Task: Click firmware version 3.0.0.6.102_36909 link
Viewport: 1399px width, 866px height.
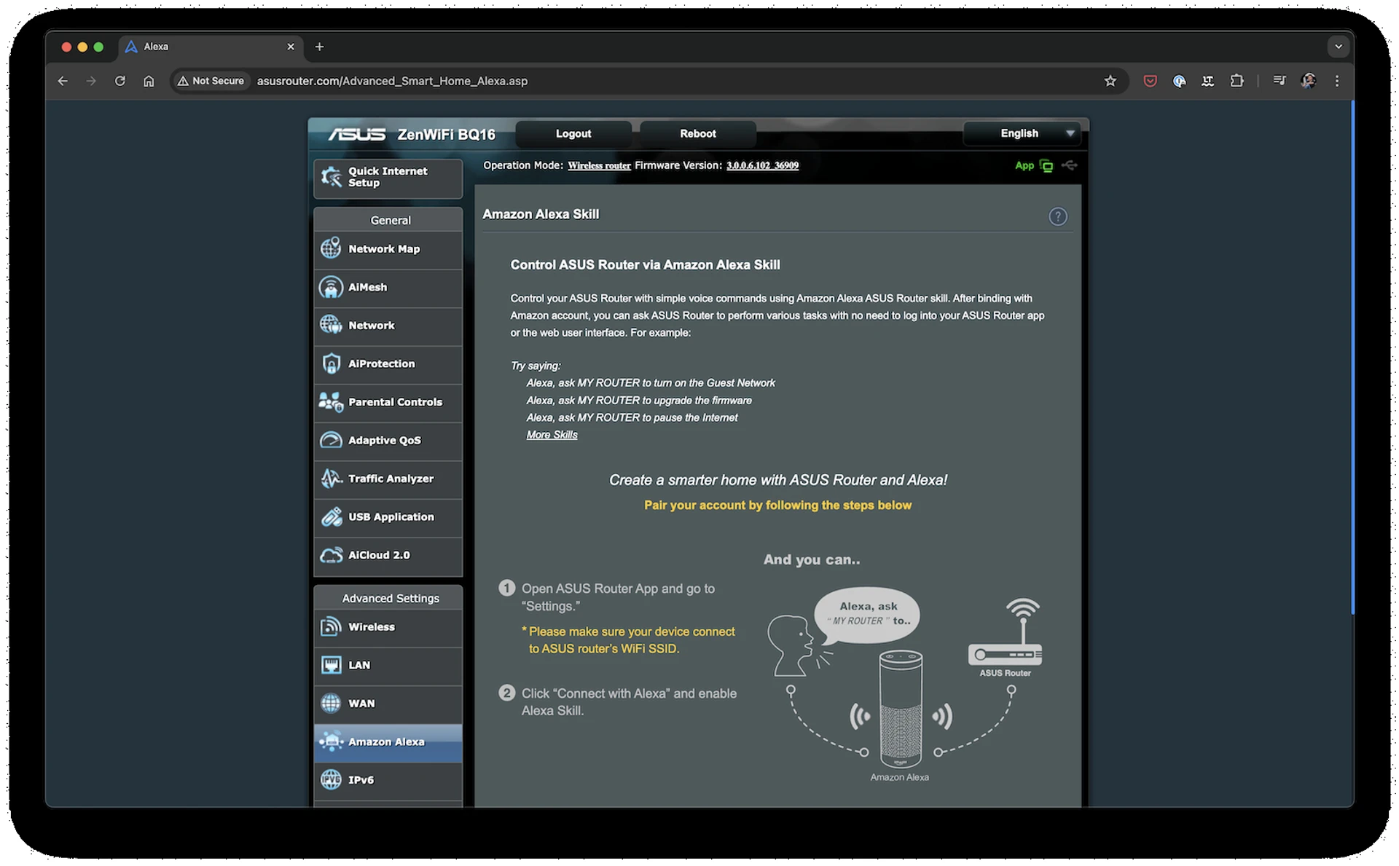Action: (x=762, y=166)
